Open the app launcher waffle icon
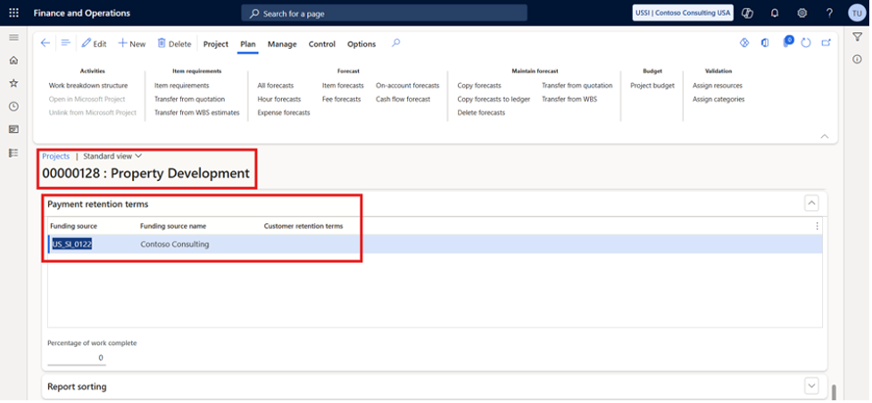 [13, 12]
